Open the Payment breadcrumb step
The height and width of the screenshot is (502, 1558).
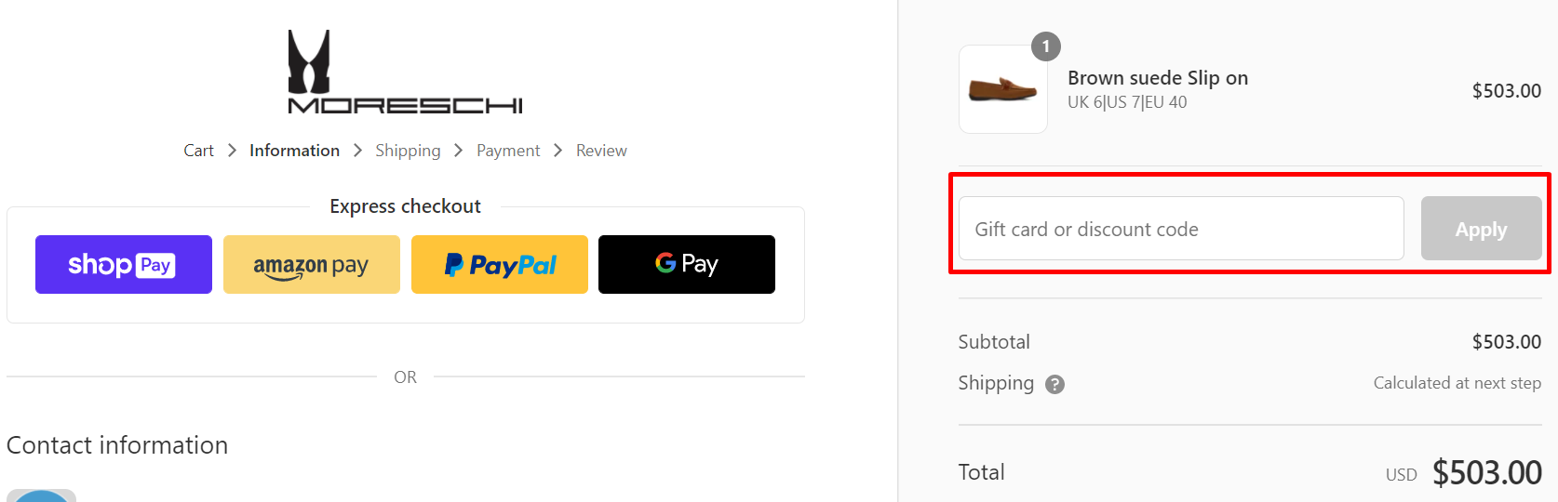(508, 151)
